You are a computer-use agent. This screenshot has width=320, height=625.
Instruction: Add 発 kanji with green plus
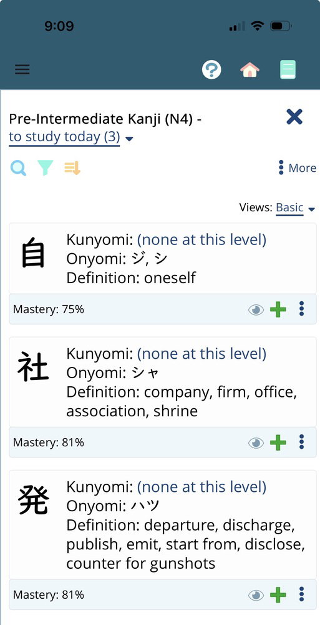click(278, 595)
